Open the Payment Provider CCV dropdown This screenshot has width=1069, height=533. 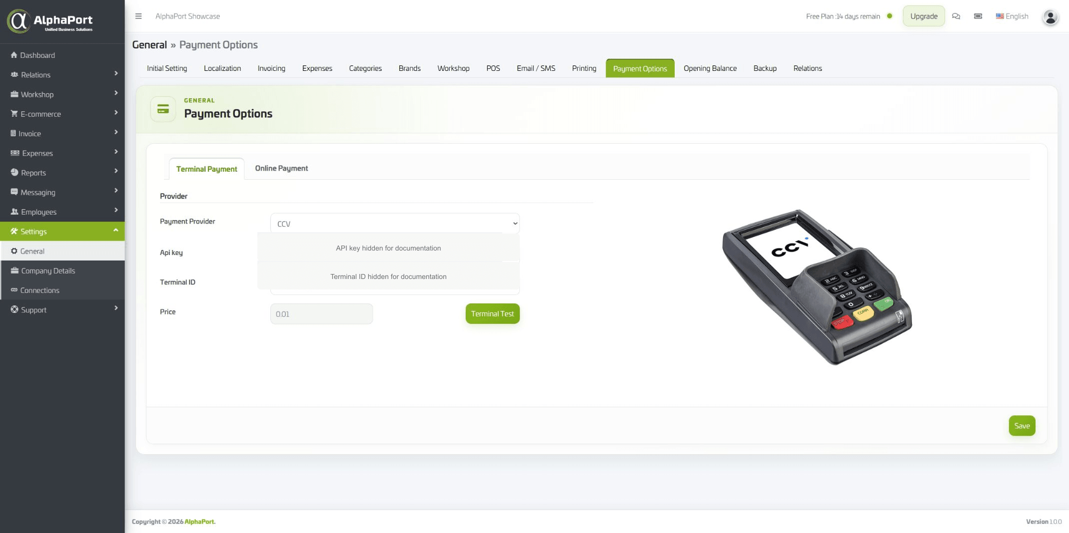[x=395, y=224]
